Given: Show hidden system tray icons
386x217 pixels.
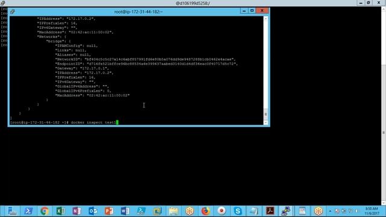Looking at the screenshot, I should [330, 211].
